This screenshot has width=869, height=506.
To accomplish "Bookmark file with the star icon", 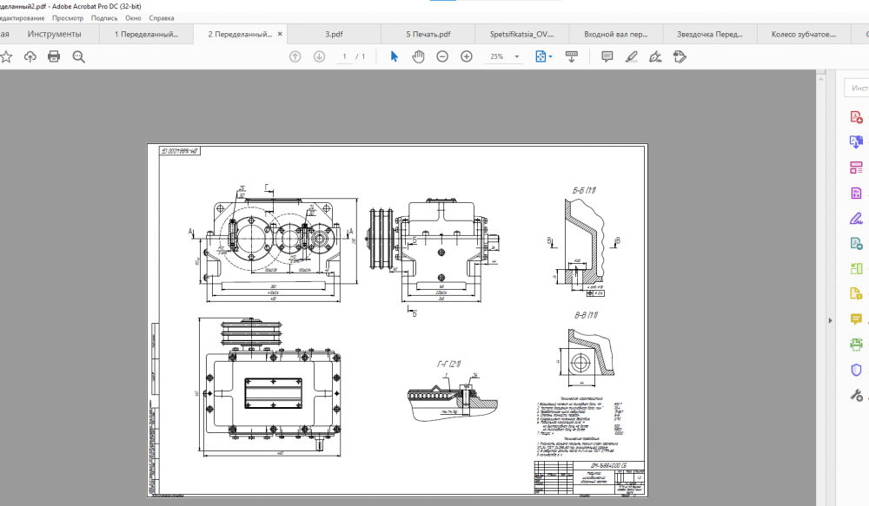I will (7, 56).
